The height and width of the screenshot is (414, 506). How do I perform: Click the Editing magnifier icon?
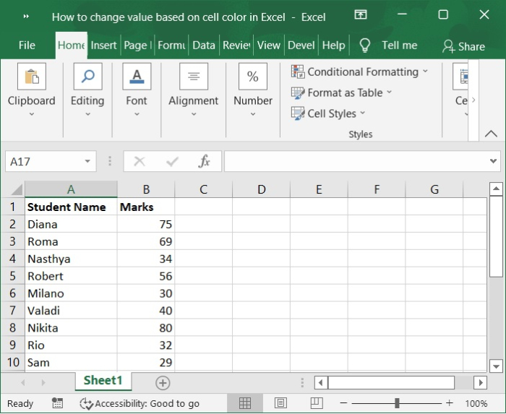[87, 77]
